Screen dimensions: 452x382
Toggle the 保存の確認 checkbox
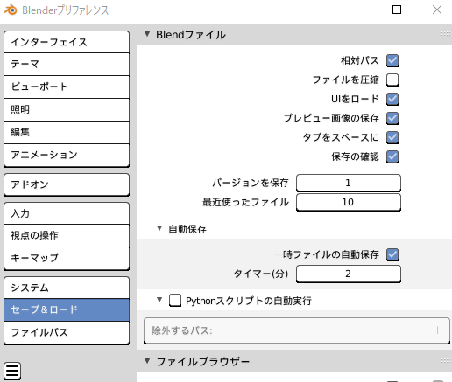point(392,156)
